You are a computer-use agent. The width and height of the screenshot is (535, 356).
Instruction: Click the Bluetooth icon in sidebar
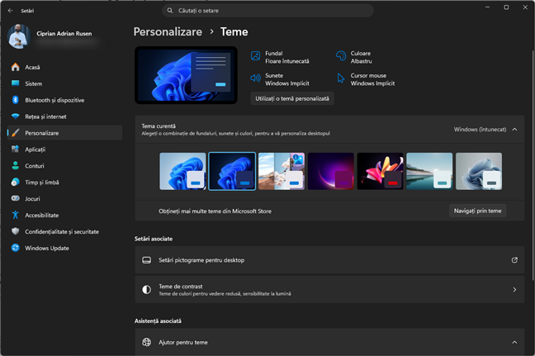(16, 100)
